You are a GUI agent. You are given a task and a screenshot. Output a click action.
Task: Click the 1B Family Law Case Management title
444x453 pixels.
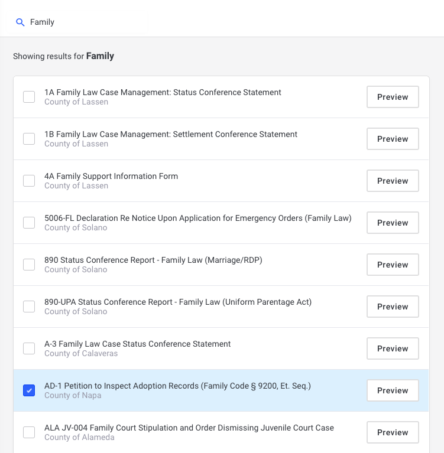point(171,134)
